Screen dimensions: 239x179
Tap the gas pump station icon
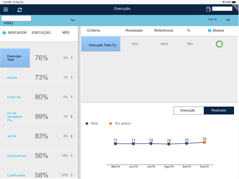[208, 9]
